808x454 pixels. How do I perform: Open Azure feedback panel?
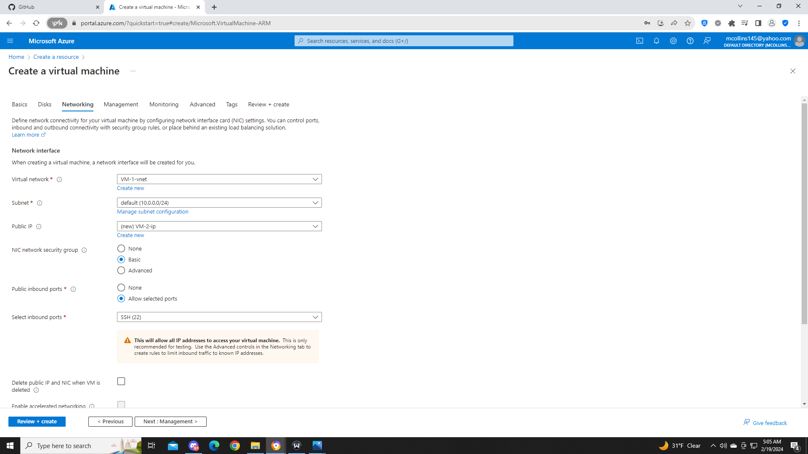(707, 41)
